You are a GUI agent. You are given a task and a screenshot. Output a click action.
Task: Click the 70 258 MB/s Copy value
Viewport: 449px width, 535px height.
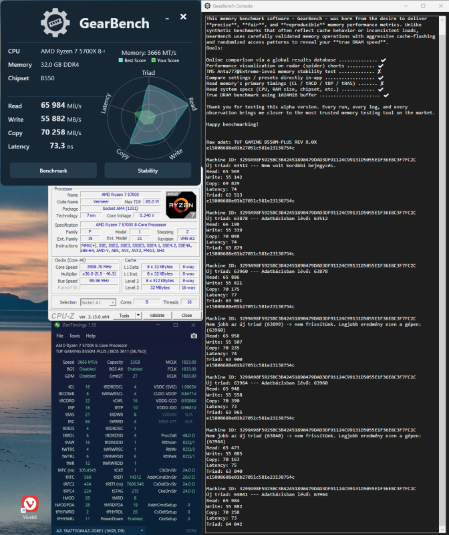[x=61, y=132]
